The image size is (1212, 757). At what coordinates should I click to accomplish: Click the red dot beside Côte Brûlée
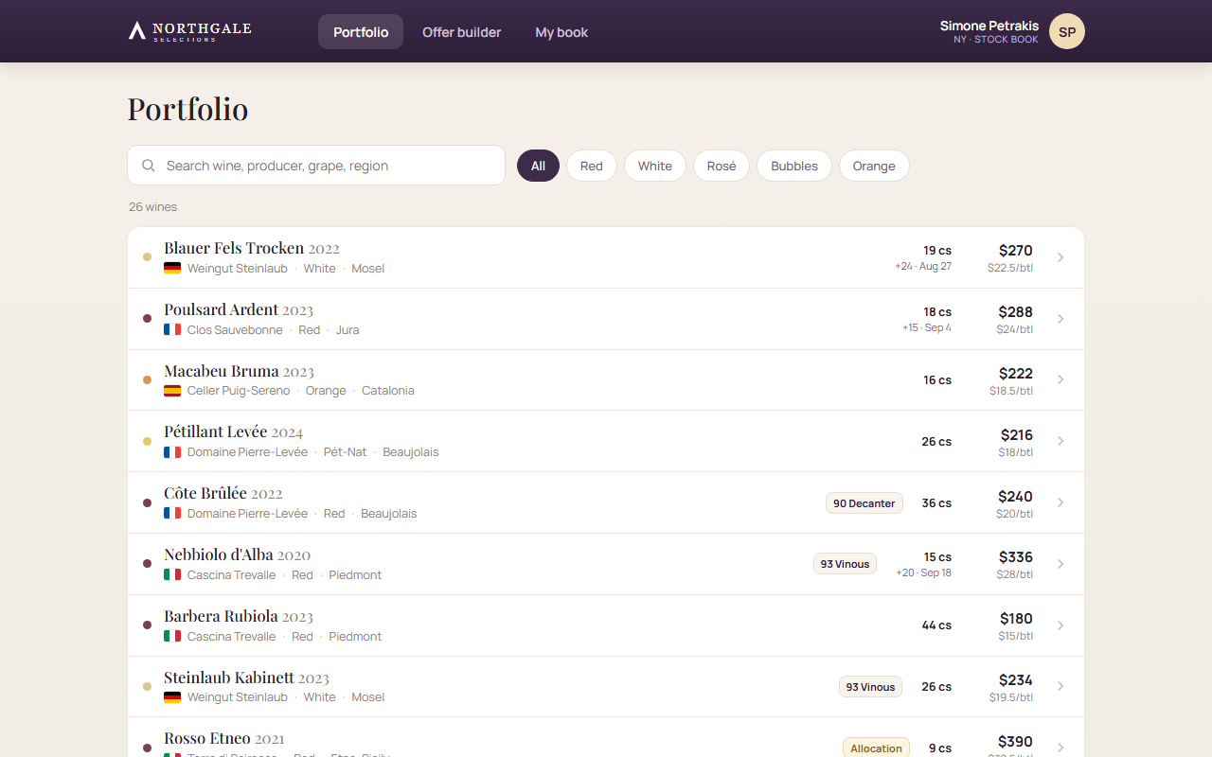(x=147, y=502)
